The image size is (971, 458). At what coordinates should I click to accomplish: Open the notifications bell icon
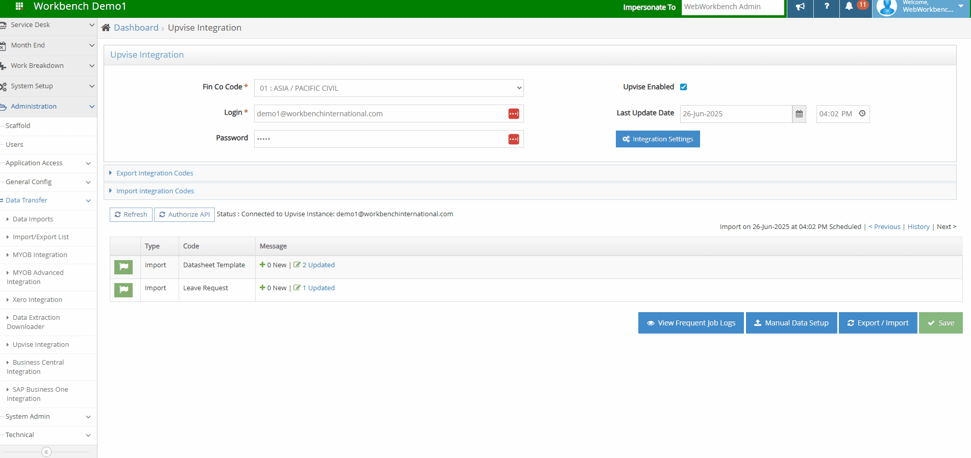pos(849,6)
